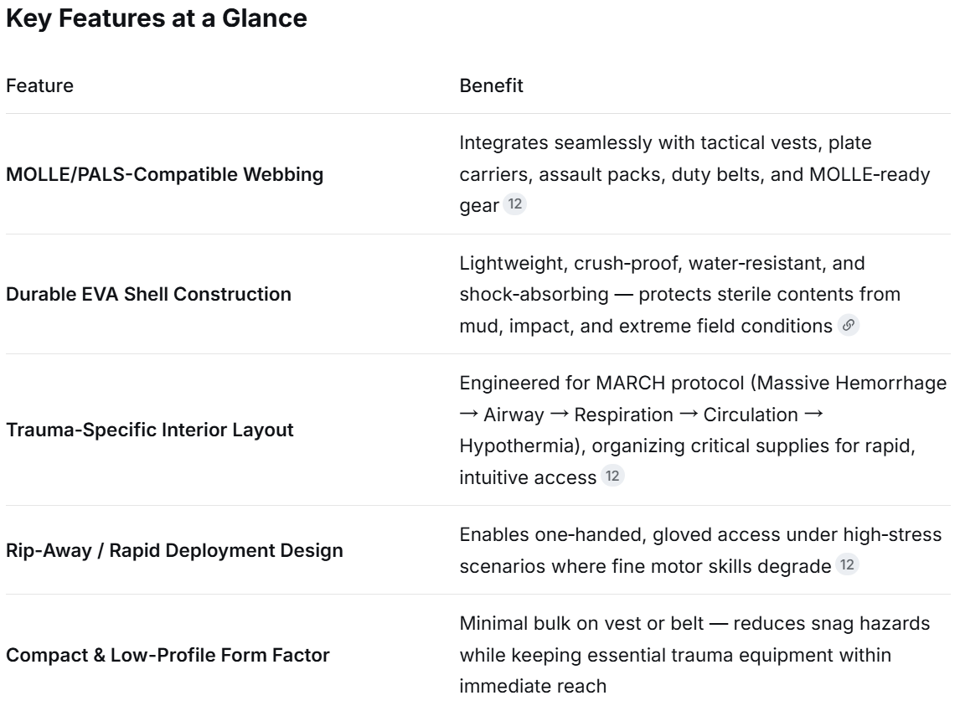Click citation badge 12 after motor skills degrade
The height and width of the screenshot is (711, 960).
847,564
